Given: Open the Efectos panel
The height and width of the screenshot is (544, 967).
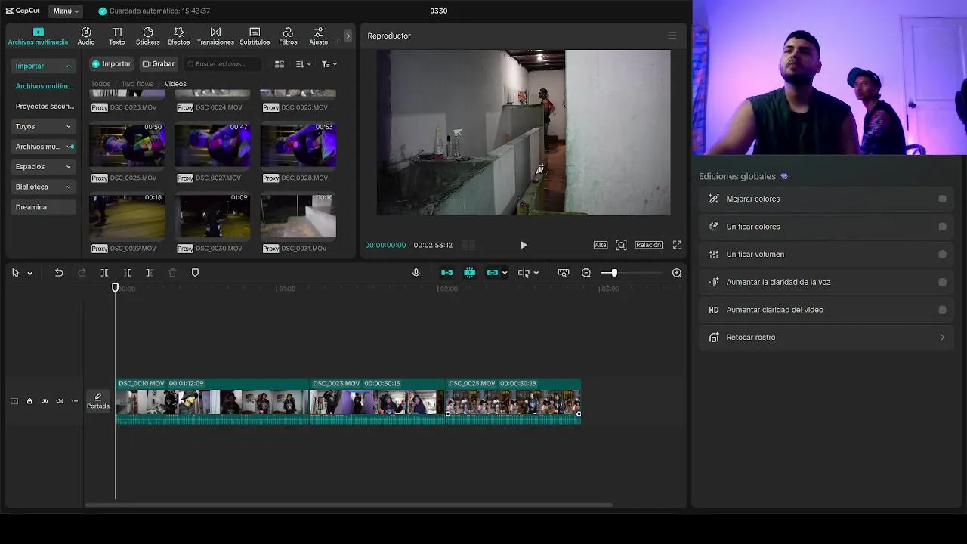Looking at the screenshot, I should (178, 36).
